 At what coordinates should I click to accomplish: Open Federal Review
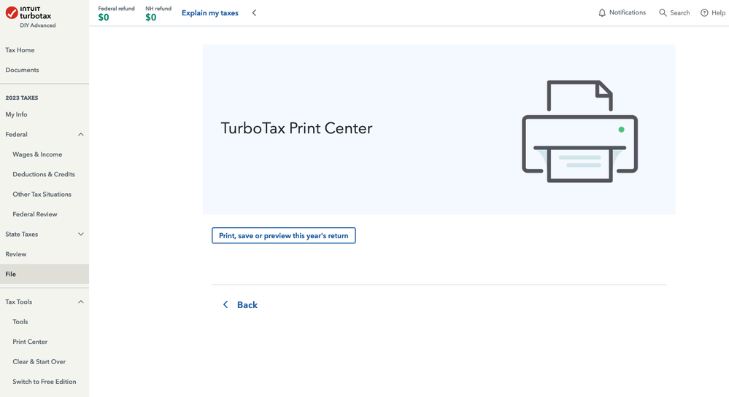[x=35, y=214]
